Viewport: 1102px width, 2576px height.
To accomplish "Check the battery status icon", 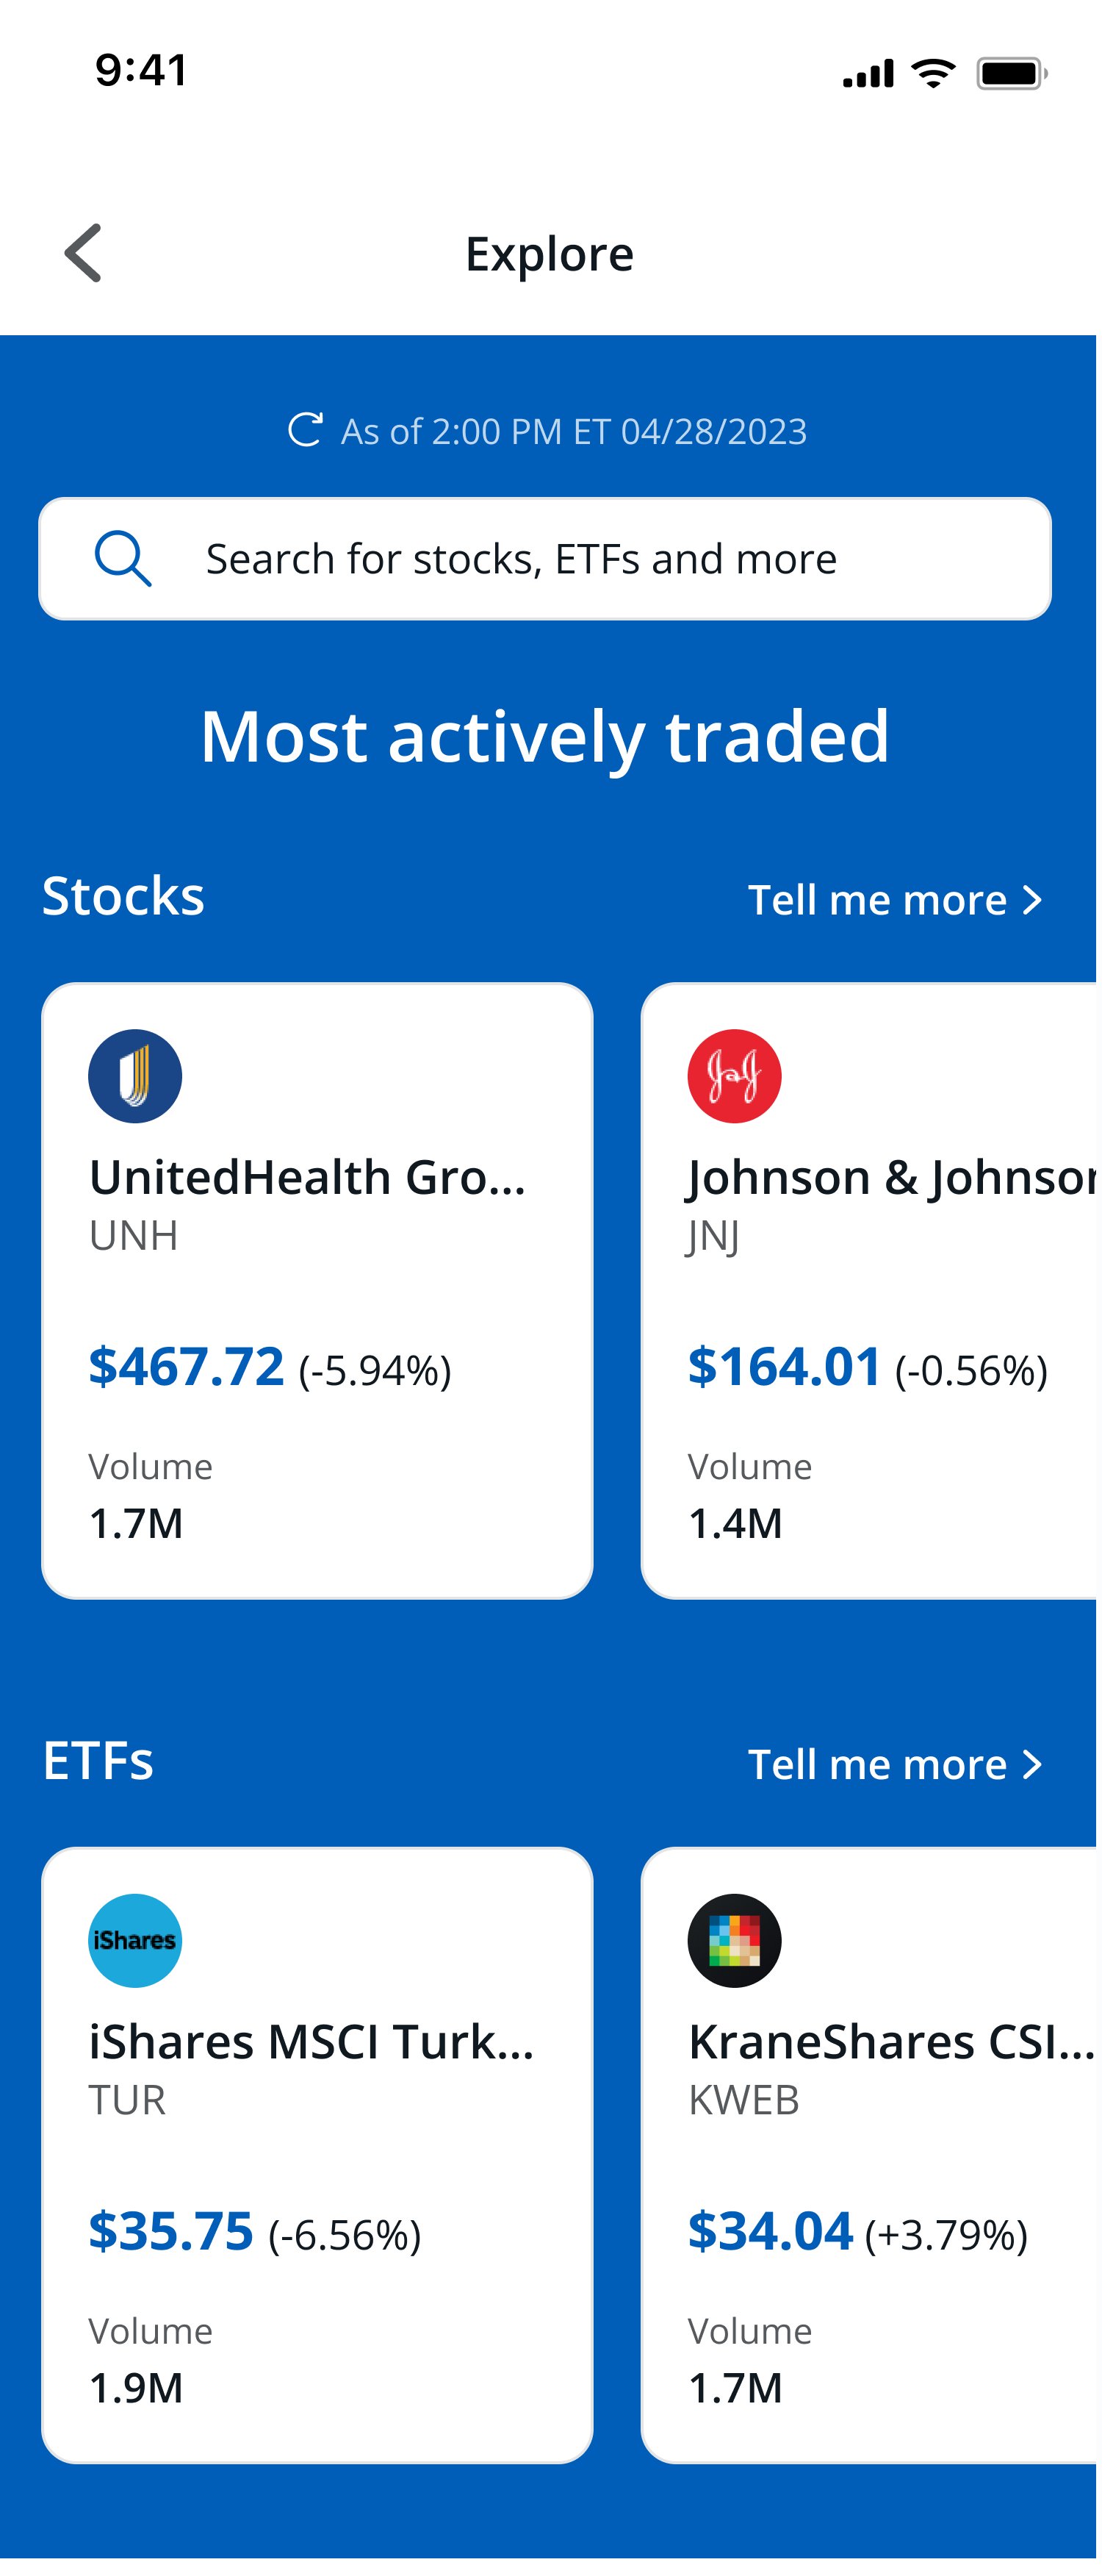I will (x=1012, y=73).
